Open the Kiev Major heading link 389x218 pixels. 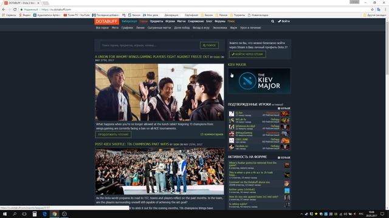(x=237, y=65)
